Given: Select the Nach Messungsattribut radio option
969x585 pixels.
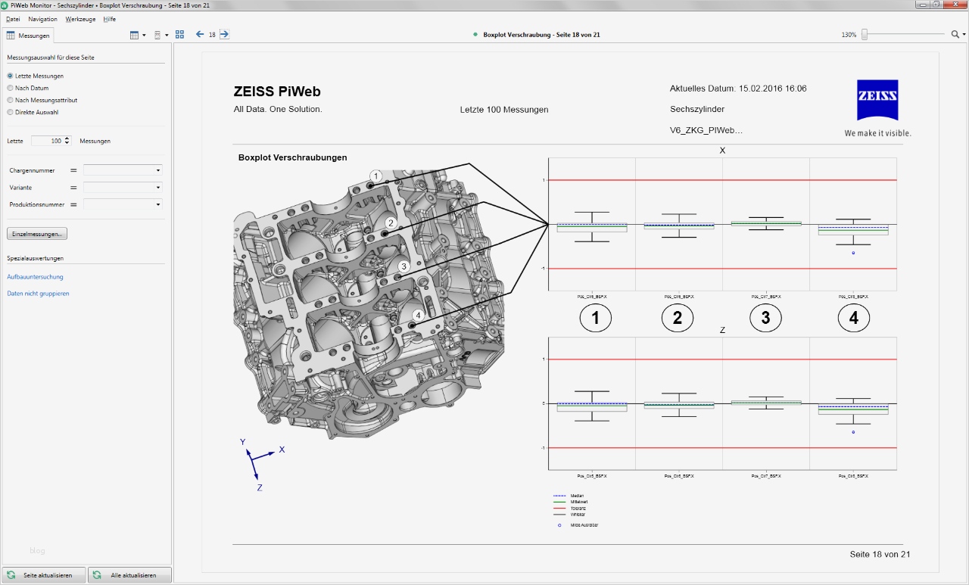Looking at the screenshot, I should (42, 100).
